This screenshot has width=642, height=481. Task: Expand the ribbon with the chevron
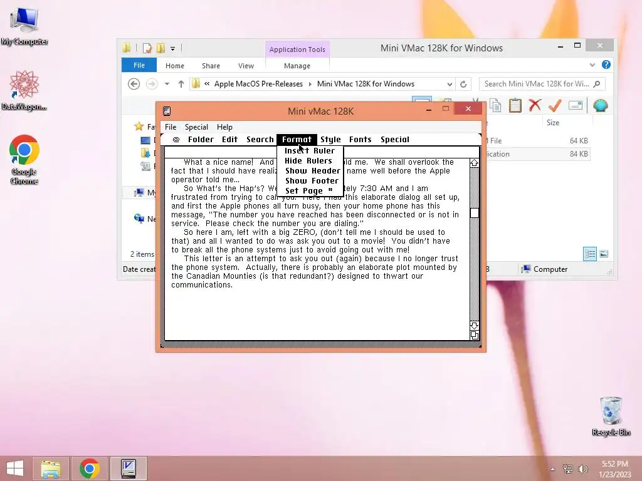point(592,65)
